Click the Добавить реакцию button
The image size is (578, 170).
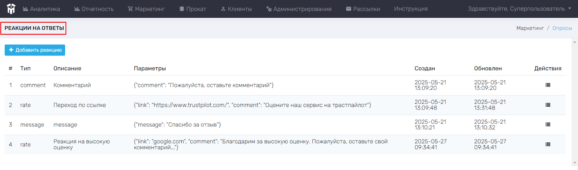[35, 50]
